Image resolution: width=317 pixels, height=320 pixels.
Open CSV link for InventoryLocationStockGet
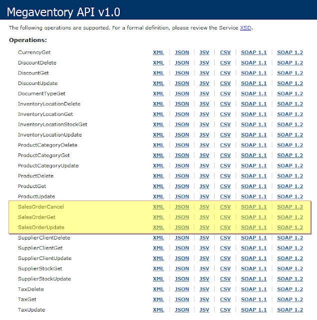(225, 124)
